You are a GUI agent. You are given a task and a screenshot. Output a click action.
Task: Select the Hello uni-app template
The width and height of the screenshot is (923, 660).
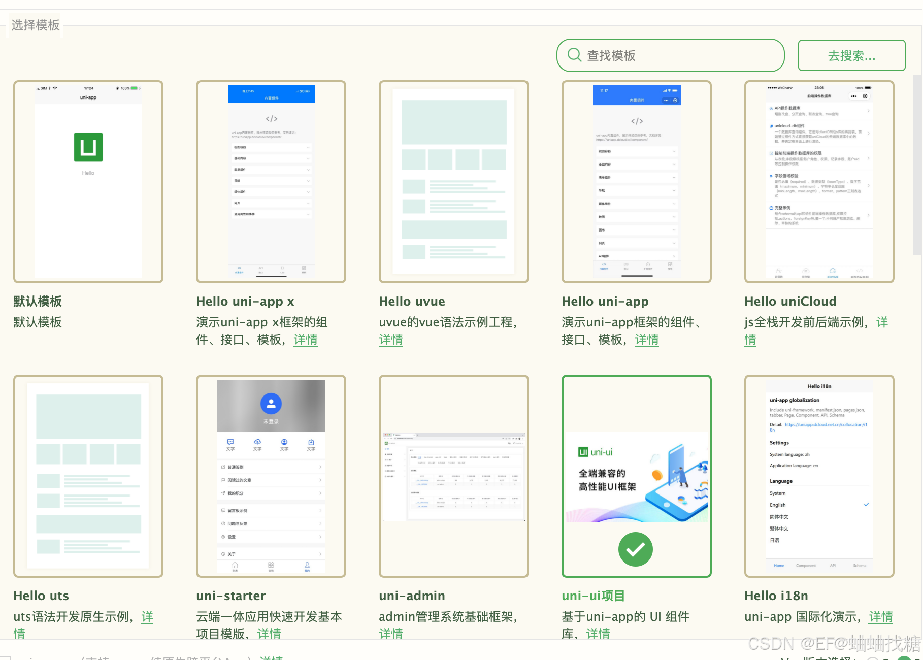point(636,181)
